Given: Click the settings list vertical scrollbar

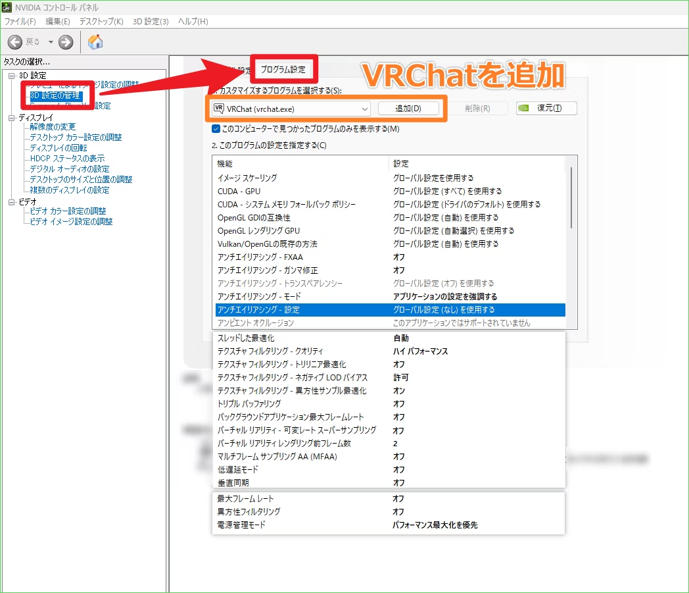Looking at the screenshot, I should (x=571, y=198).
